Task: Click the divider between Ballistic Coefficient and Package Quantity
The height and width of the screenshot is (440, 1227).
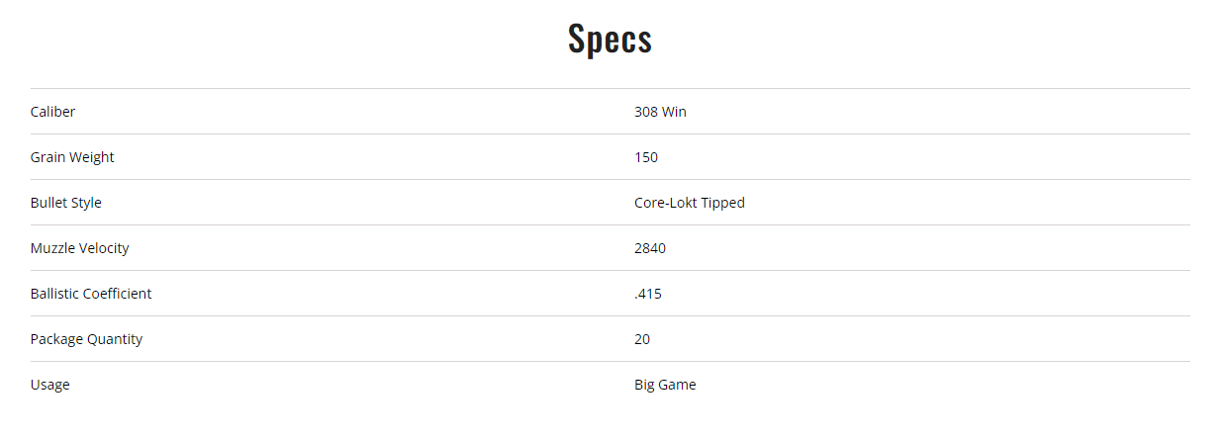Action: 610,316
